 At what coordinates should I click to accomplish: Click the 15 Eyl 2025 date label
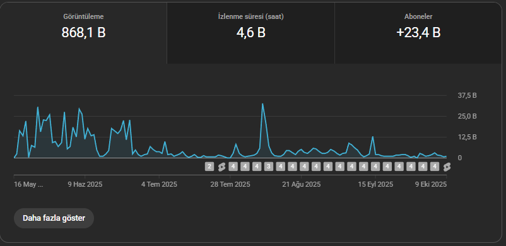tap(375, 184)
